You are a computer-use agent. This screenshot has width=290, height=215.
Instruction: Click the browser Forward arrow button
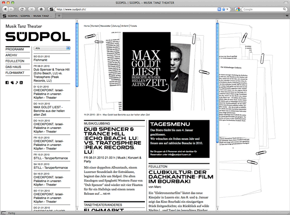coord(11,9)
